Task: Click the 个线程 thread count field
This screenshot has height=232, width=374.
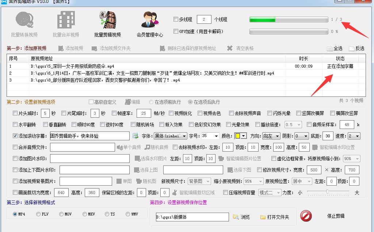Action: (x=204, y=19)
